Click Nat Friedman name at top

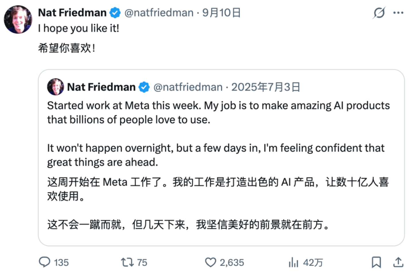(x=72, y=13)
